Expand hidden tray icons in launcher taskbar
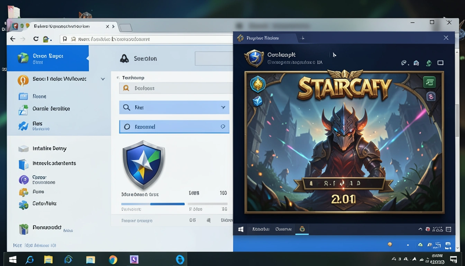Viewport: 465px width, 266px height. [x=420, y=229]
